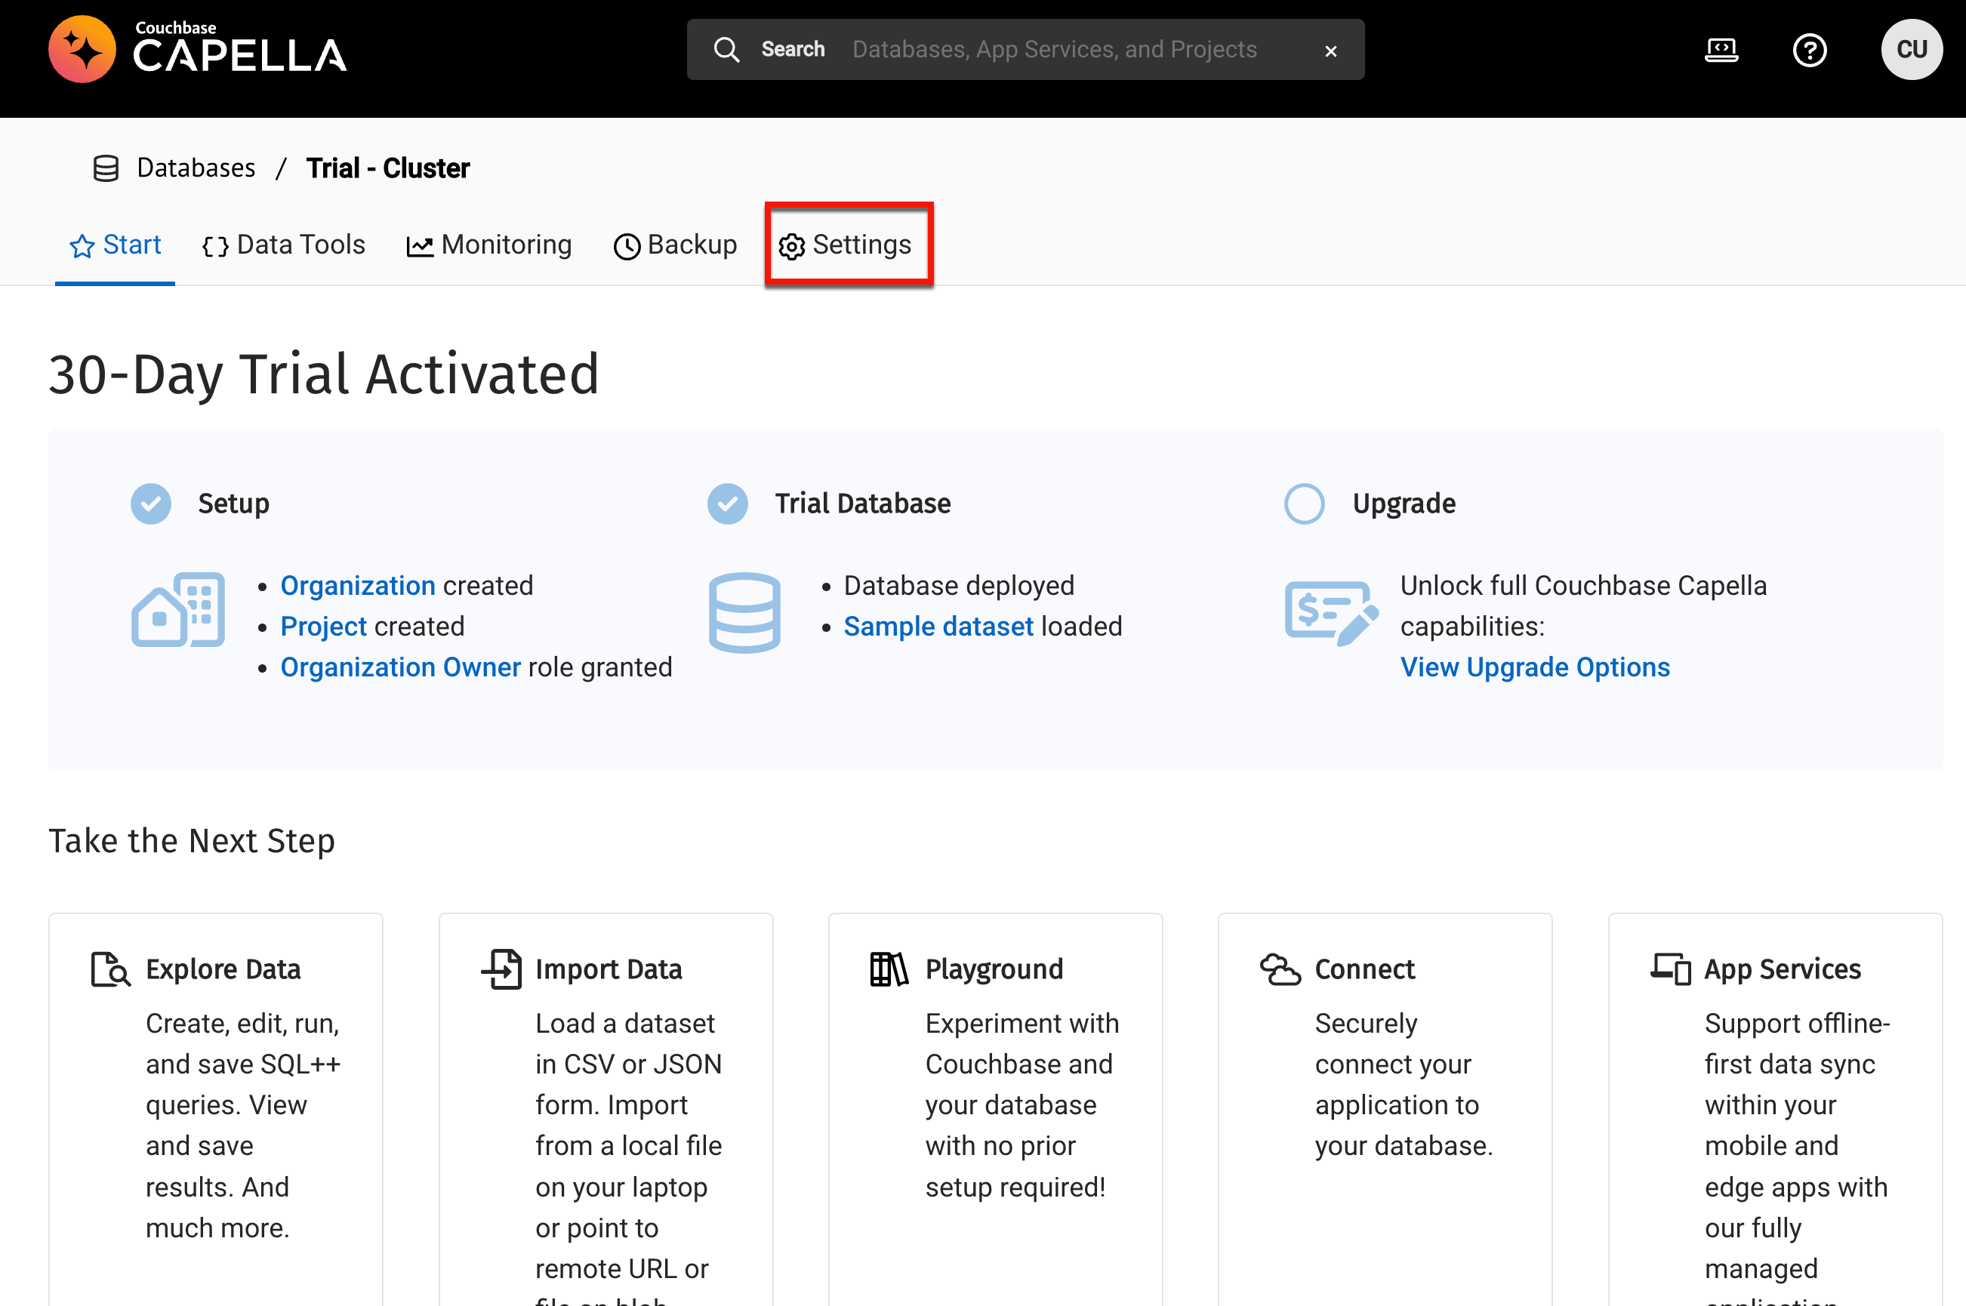Switch to the Monitoring tab
Screen dimensions: 1966x1306
[x=489, y=245]
